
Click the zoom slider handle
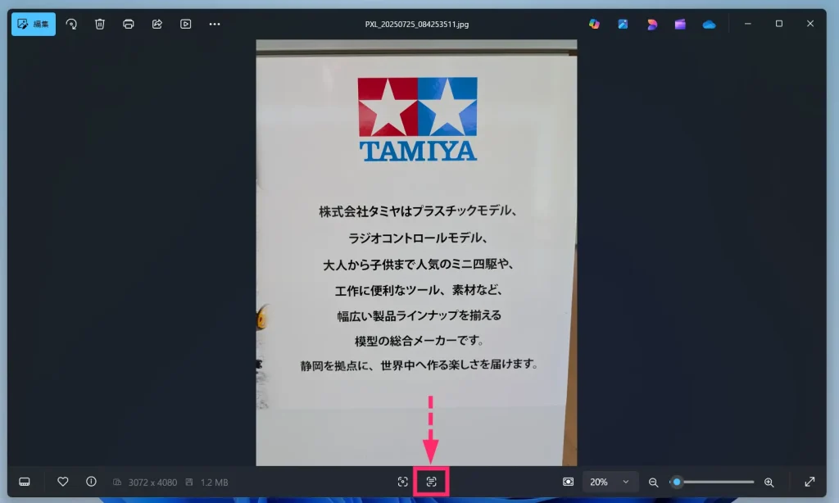[677, 483]
